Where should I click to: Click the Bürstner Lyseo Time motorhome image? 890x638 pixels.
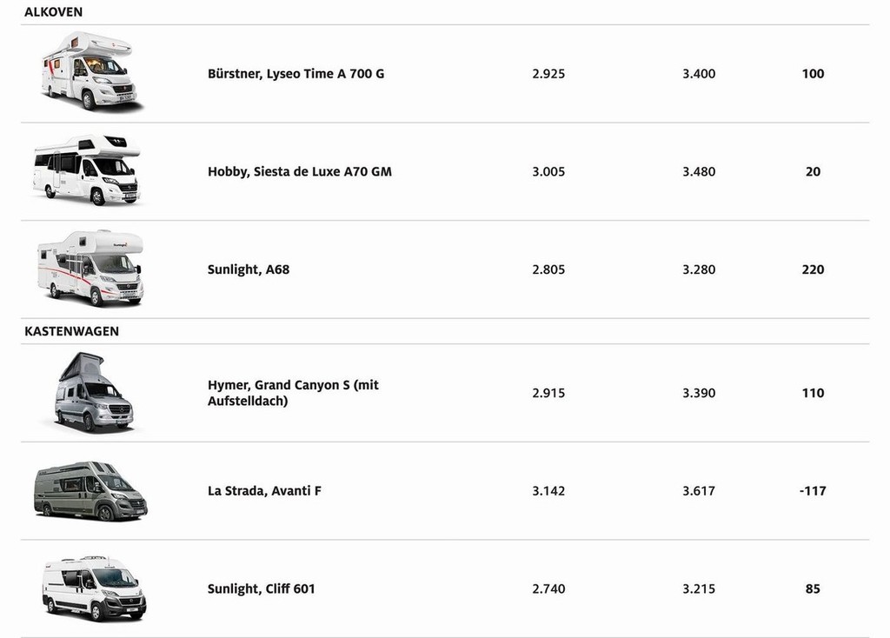(x=90, y=71)
